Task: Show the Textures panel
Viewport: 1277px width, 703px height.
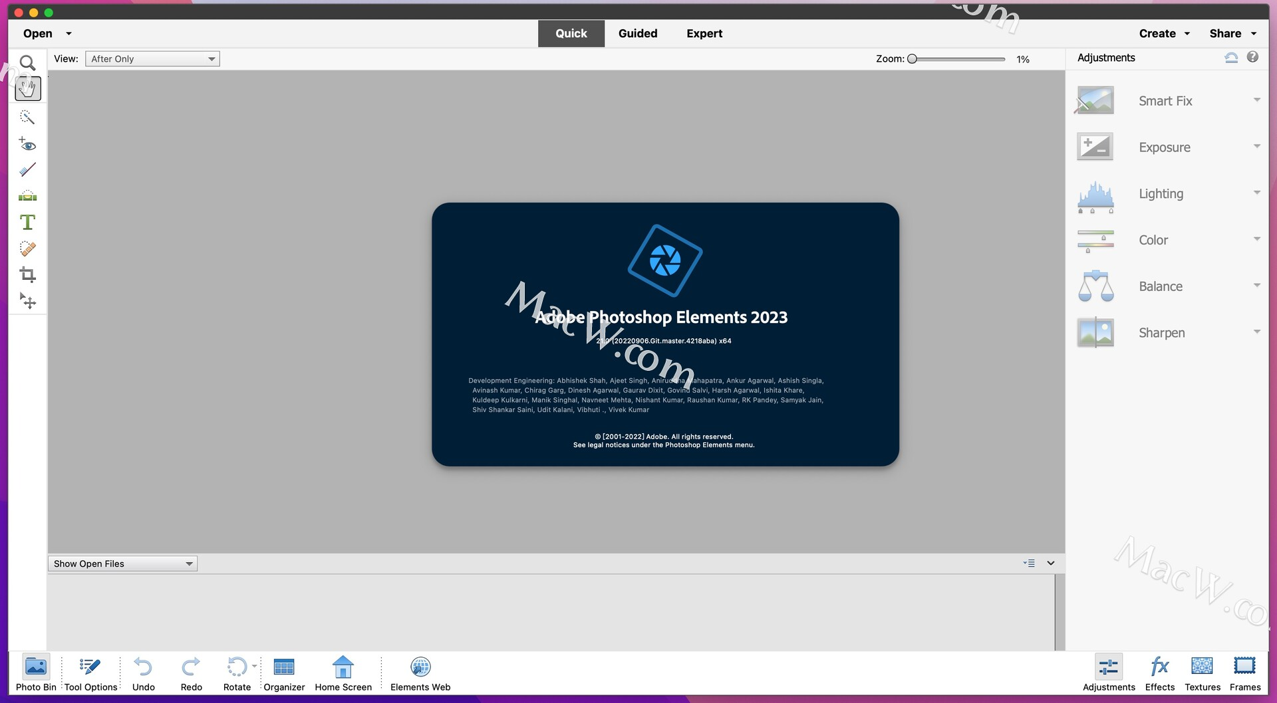Action: tap(1203, 673)
